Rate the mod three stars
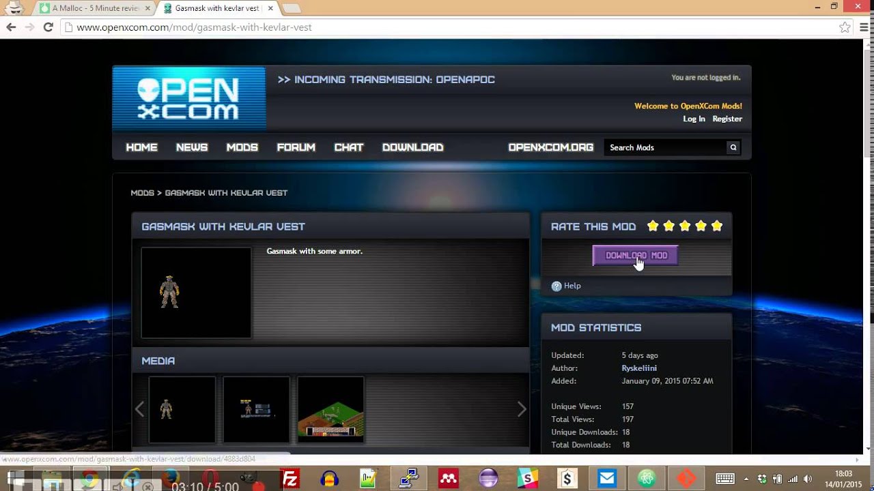874x491 pixels. [685, 226]
